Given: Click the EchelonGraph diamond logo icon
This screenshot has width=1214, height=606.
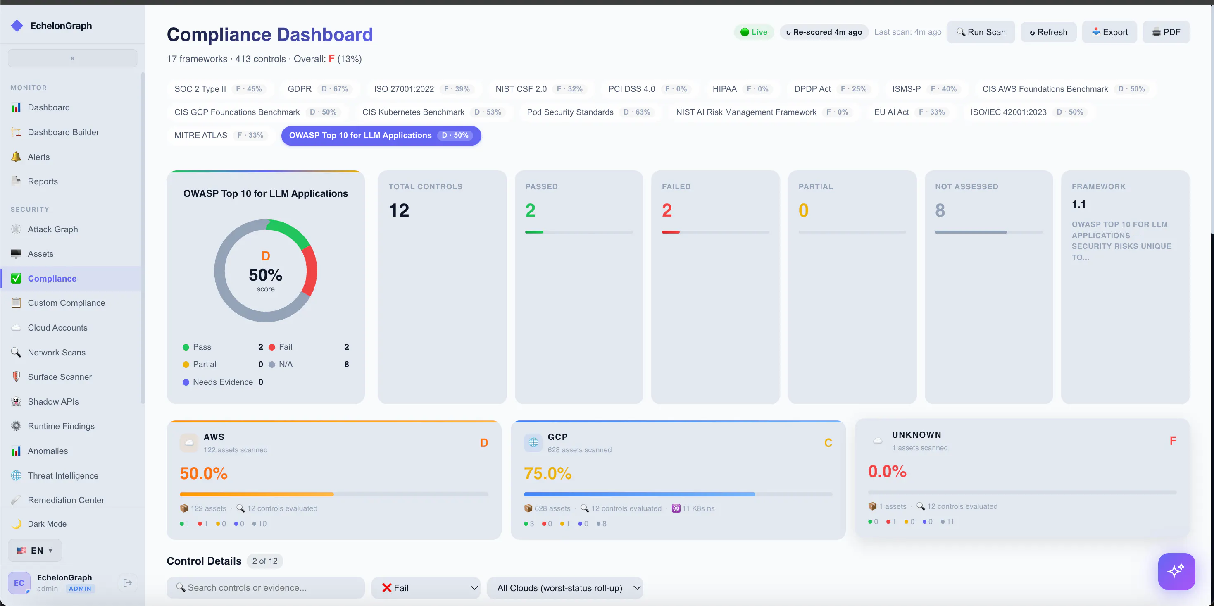Looking at the screenshot, I should [17, 26].
